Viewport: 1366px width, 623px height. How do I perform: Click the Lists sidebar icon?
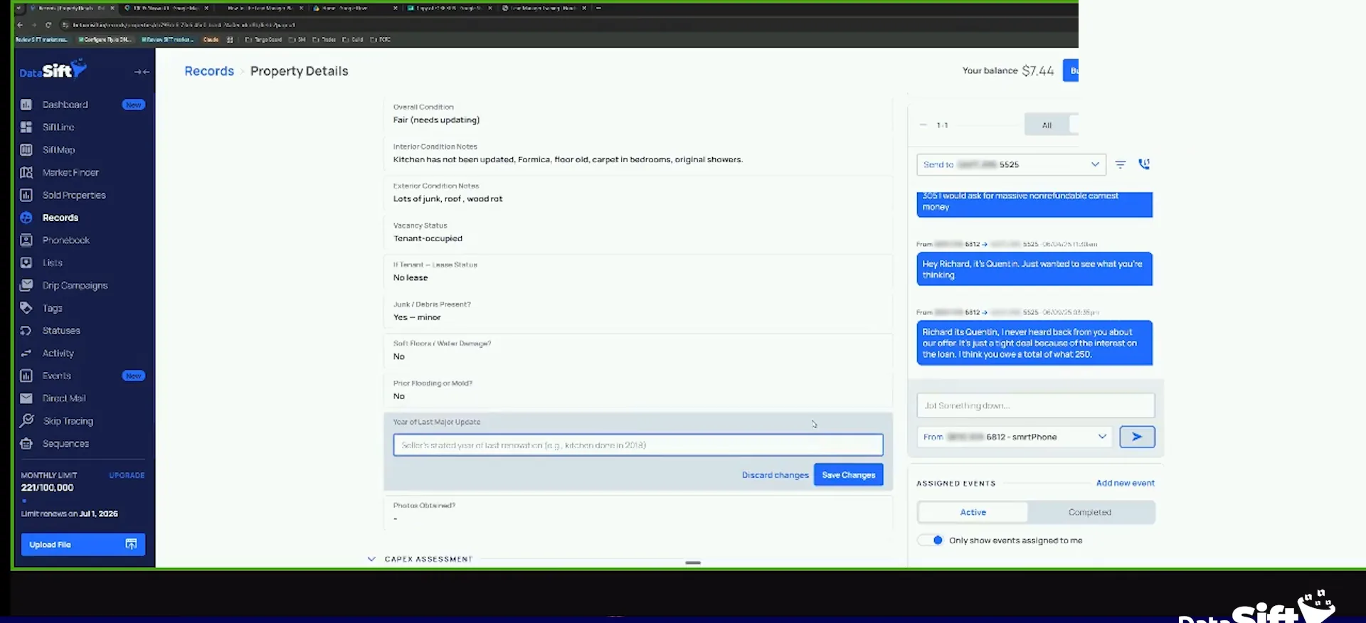point(26,263)
